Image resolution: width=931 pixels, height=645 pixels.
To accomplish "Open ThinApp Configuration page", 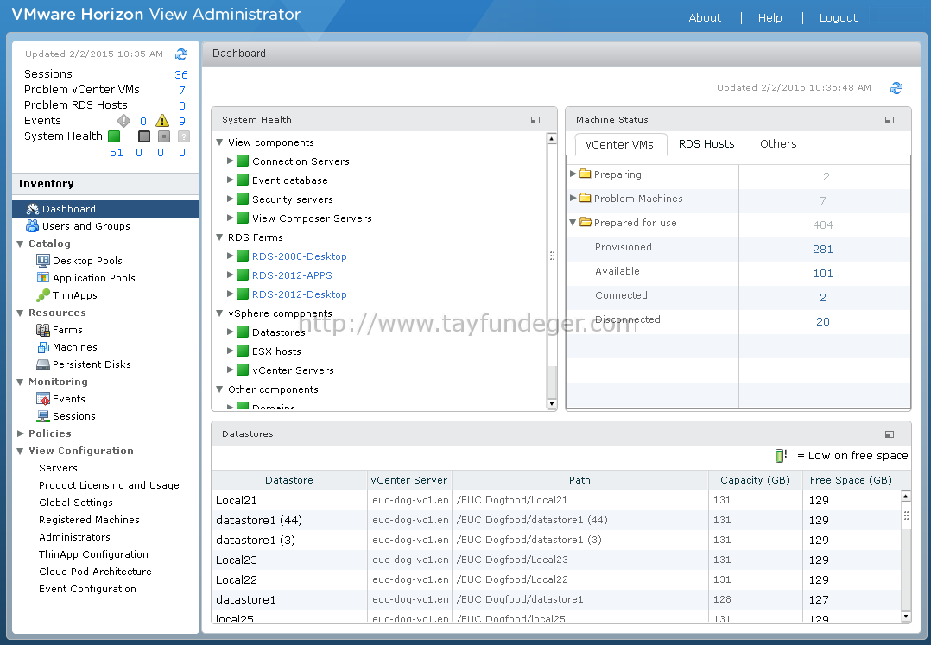I will pos(94,554).
